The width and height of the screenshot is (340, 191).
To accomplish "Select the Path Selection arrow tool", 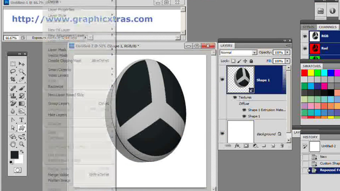I will tap(13, 128).
